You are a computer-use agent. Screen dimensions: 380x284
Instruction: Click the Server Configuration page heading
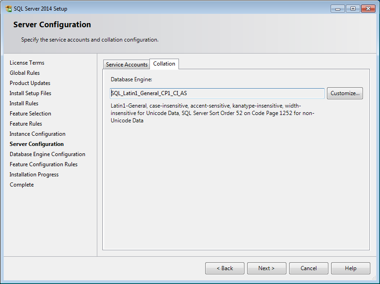tap(52, 25)
